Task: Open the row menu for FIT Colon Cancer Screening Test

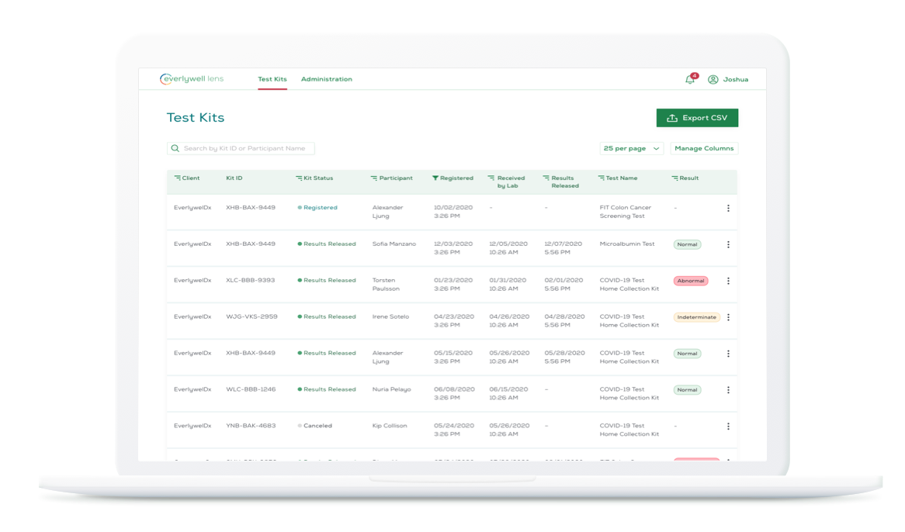Action: (x=728, y=208)
